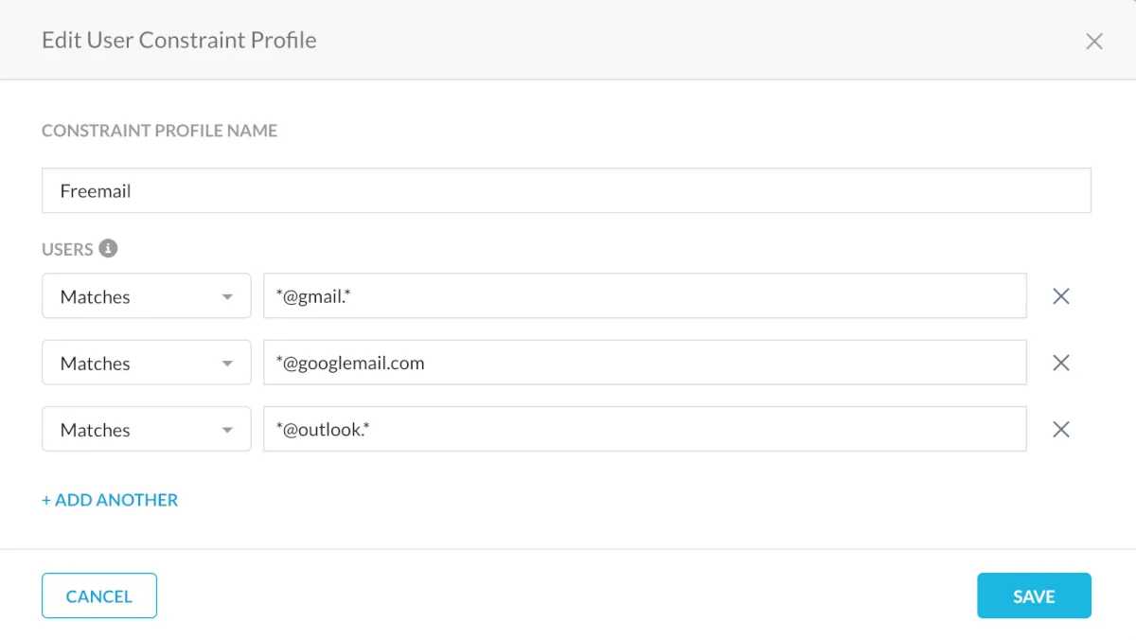Expand the Matches dropdown for *@googlemail.com
The image size is (1136, 640).
click(x=146, y=363)
